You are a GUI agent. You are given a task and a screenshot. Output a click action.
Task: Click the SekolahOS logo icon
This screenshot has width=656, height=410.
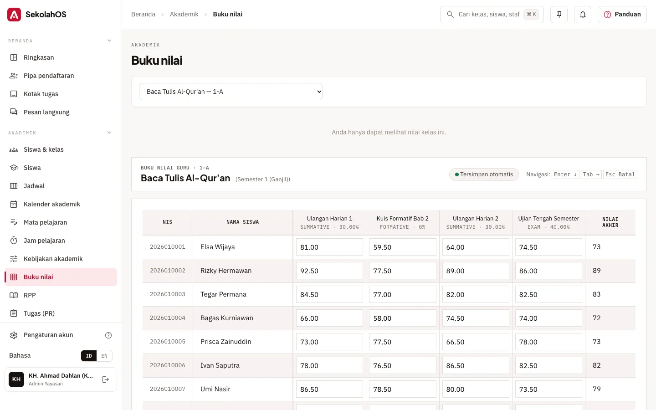tap(14, 15)
